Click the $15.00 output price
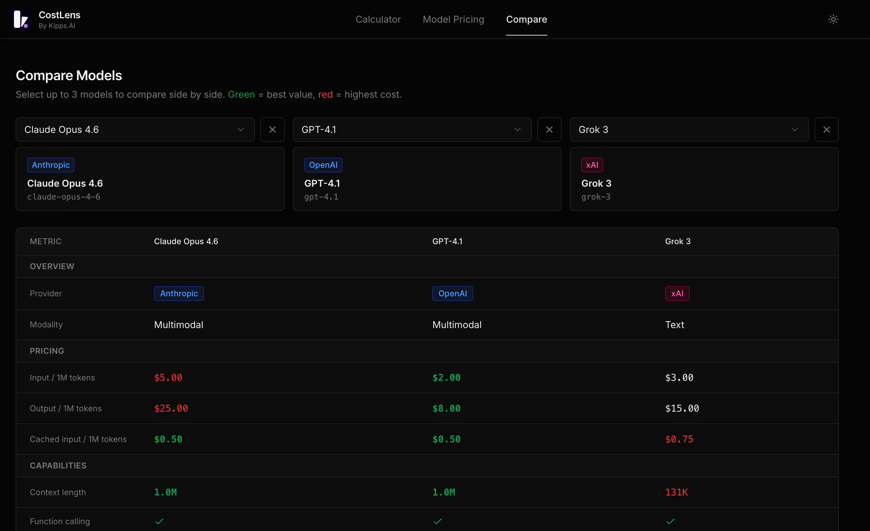 (x=682, y=408)
